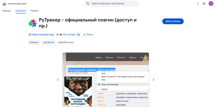
Task: Open the http://rutracker.org/ link
Action: point(43,35)
